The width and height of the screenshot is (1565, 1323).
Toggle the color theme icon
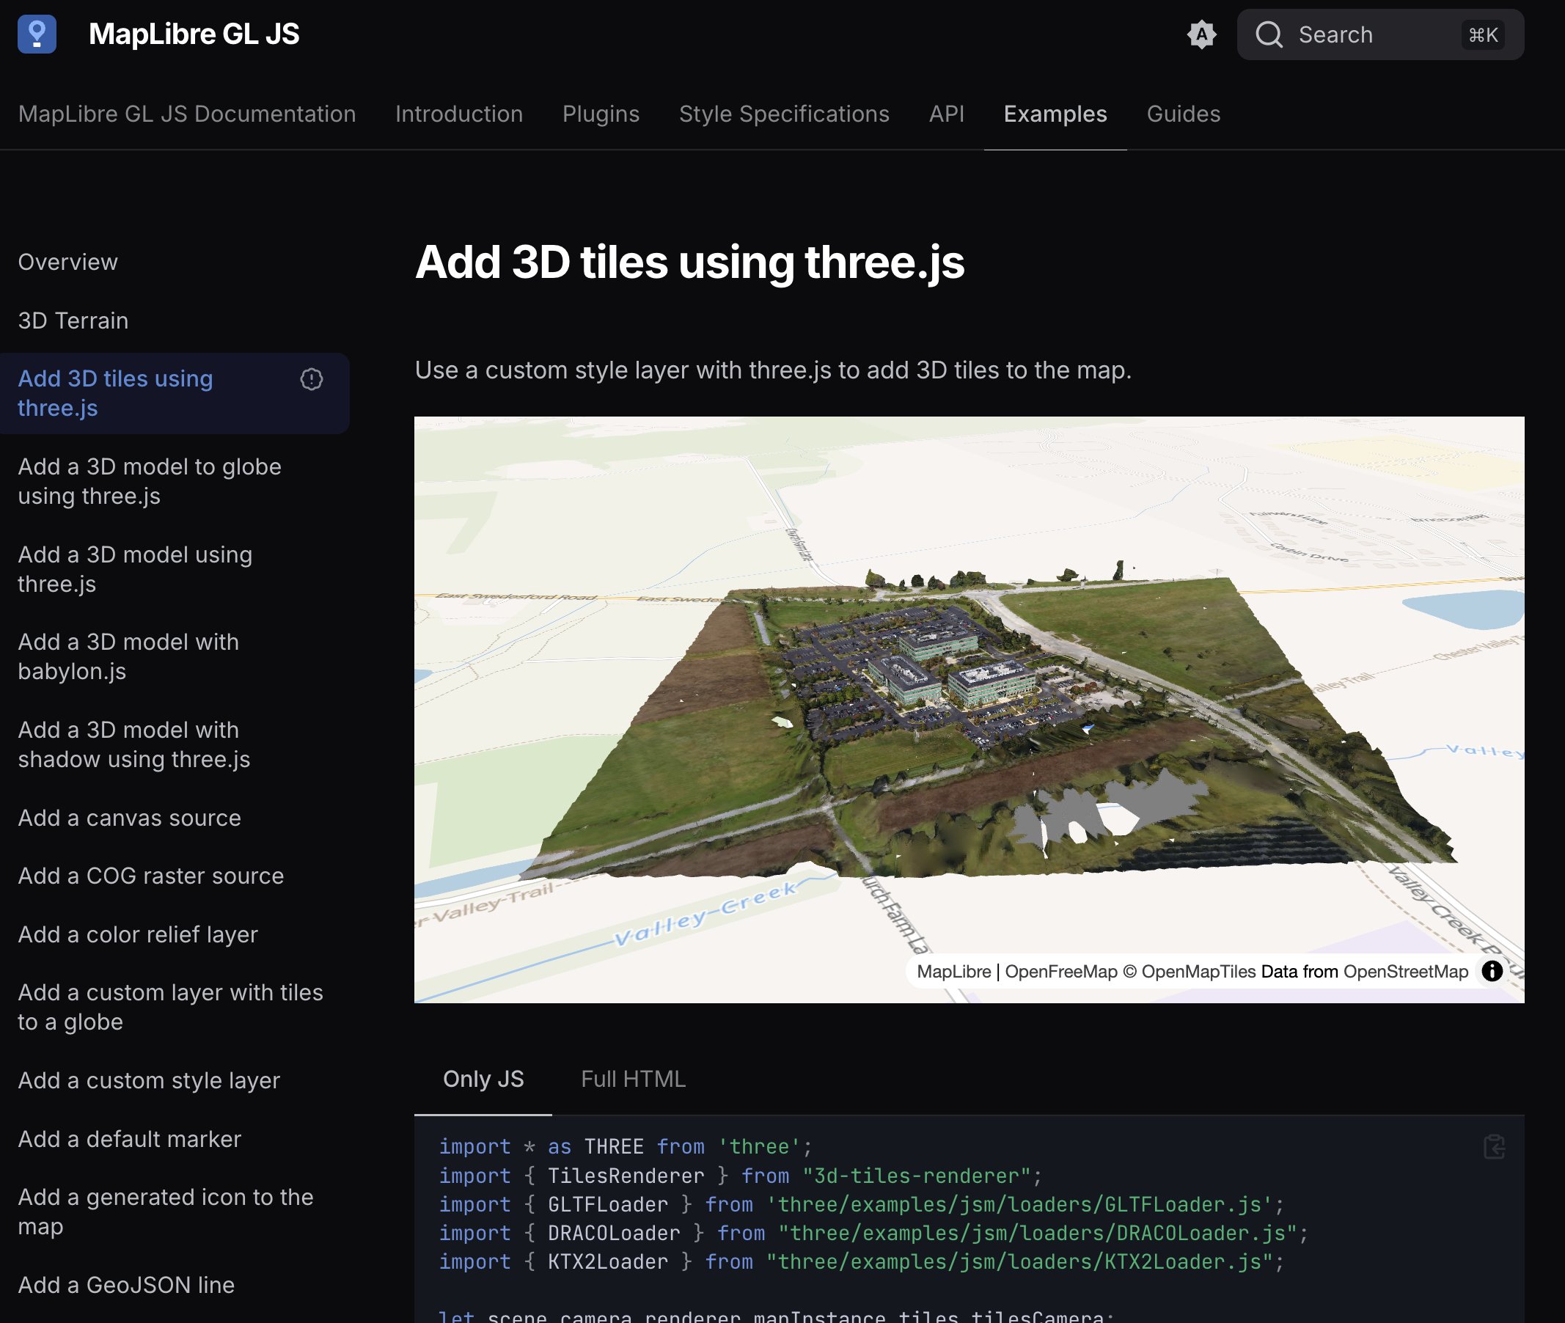click(x=1201, y=34)
